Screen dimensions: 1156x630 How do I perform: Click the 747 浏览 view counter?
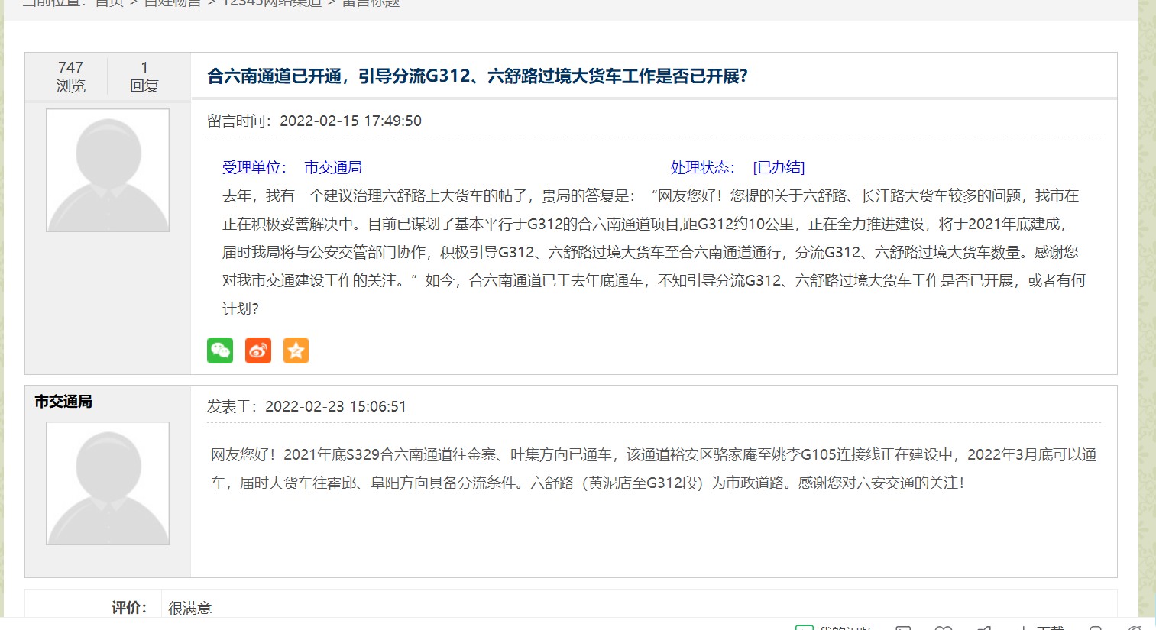(70, 76)
